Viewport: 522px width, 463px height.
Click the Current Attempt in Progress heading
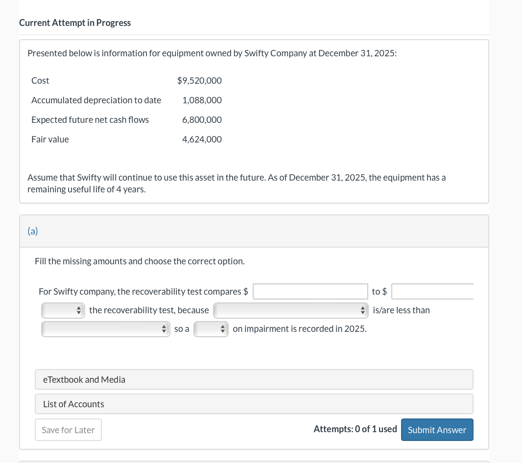(75, 23)
